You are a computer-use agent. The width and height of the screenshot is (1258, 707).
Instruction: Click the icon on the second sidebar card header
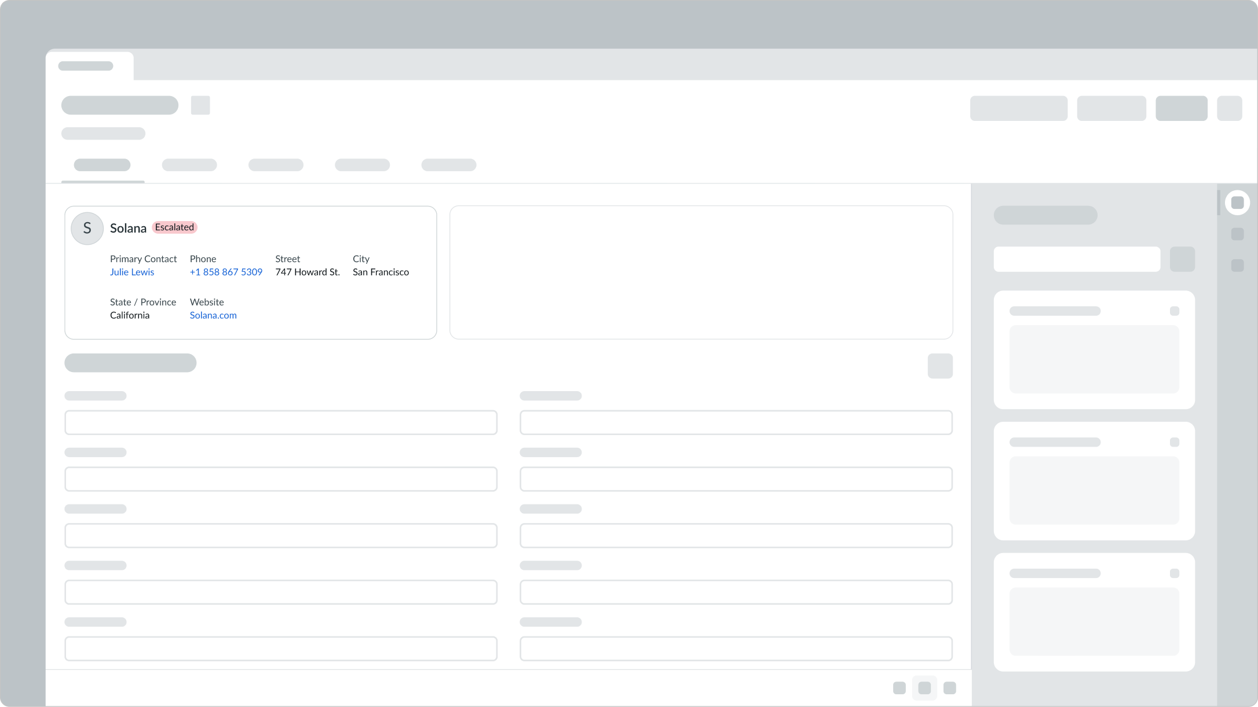pyautogui.click(x=1174, y=442)
